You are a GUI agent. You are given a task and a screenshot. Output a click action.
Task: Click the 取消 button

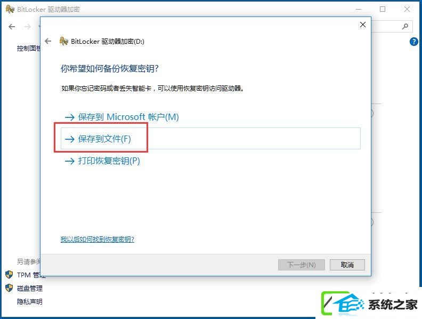click(347, 265)
